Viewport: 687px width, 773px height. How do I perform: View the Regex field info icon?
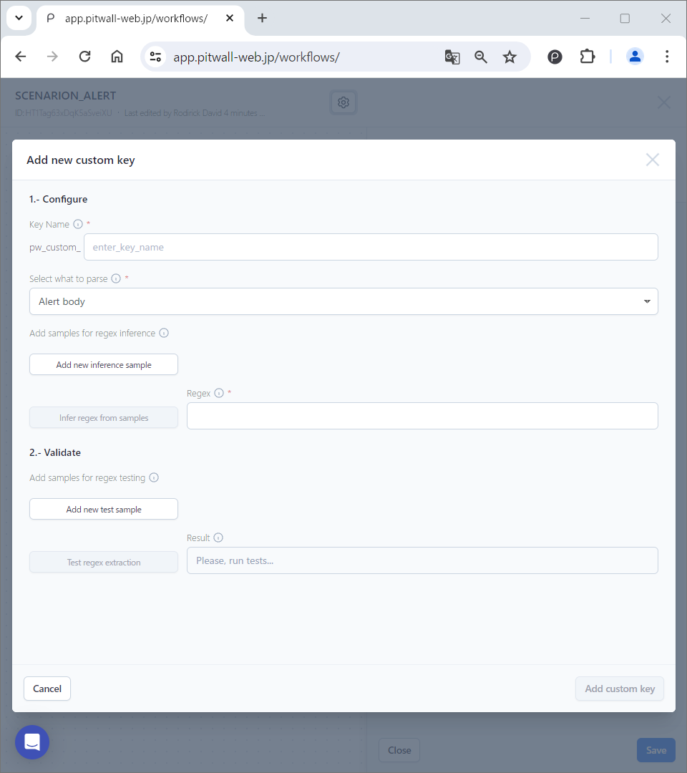(x=218, y=392)
